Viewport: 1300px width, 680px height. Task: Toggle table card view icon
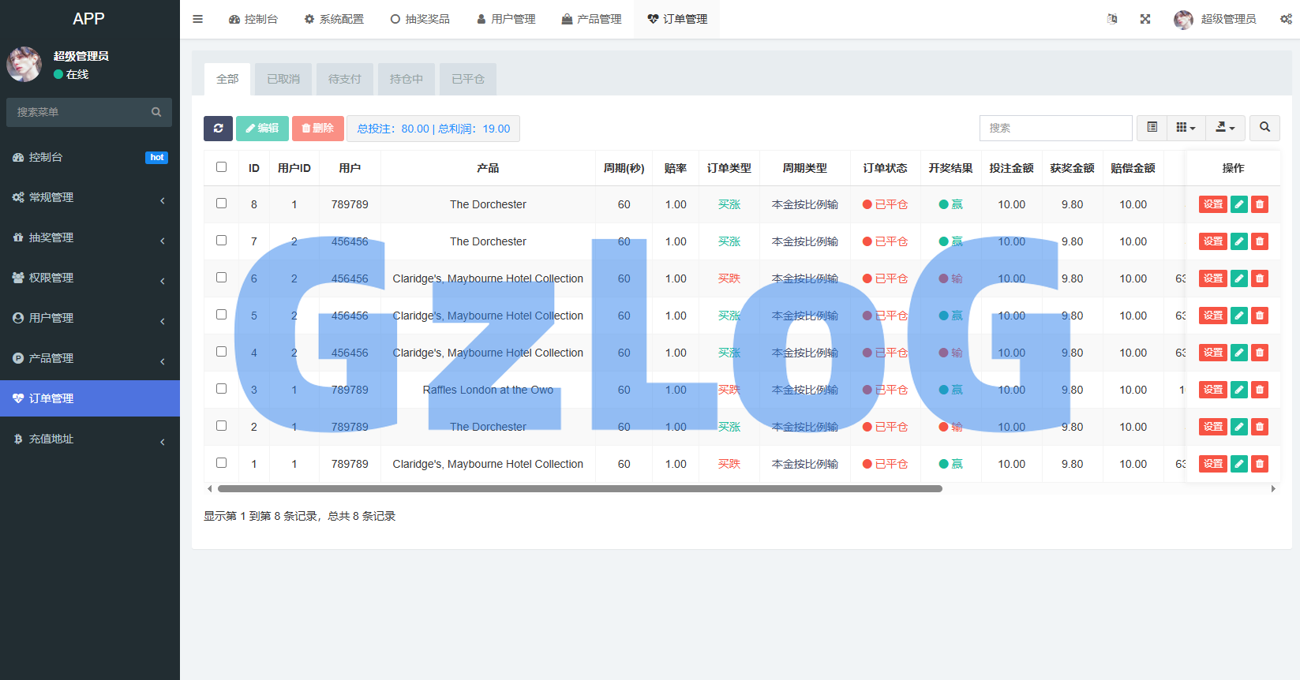coord(1152,128)
